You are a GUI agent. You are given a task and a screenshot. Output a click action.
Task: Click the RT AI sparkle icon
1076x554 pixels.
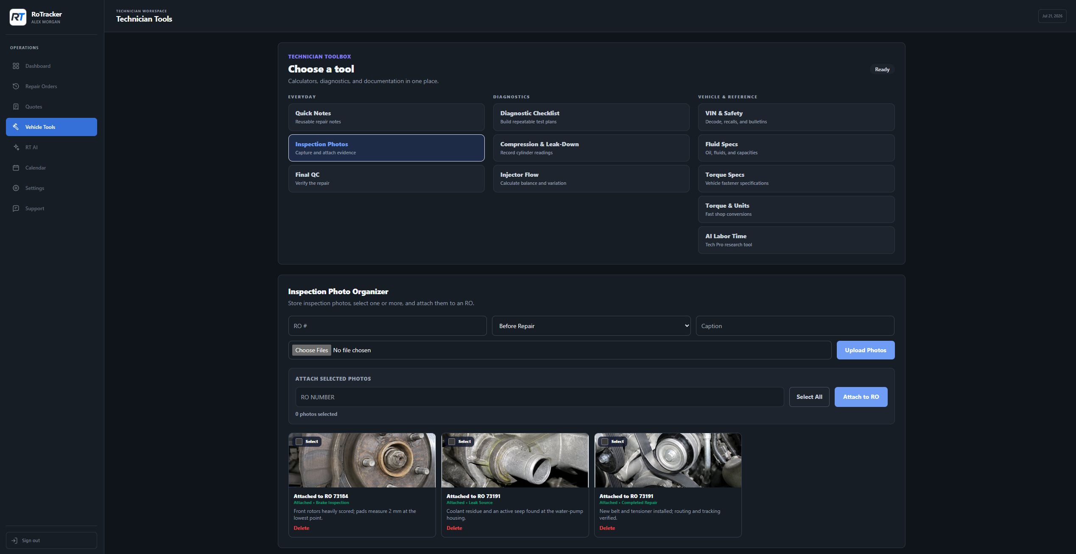[16, 148]
